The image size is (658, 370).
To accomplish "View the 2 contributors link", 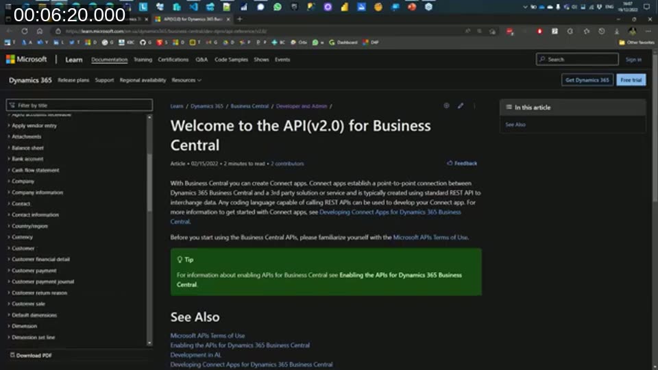I will point(287,164).
